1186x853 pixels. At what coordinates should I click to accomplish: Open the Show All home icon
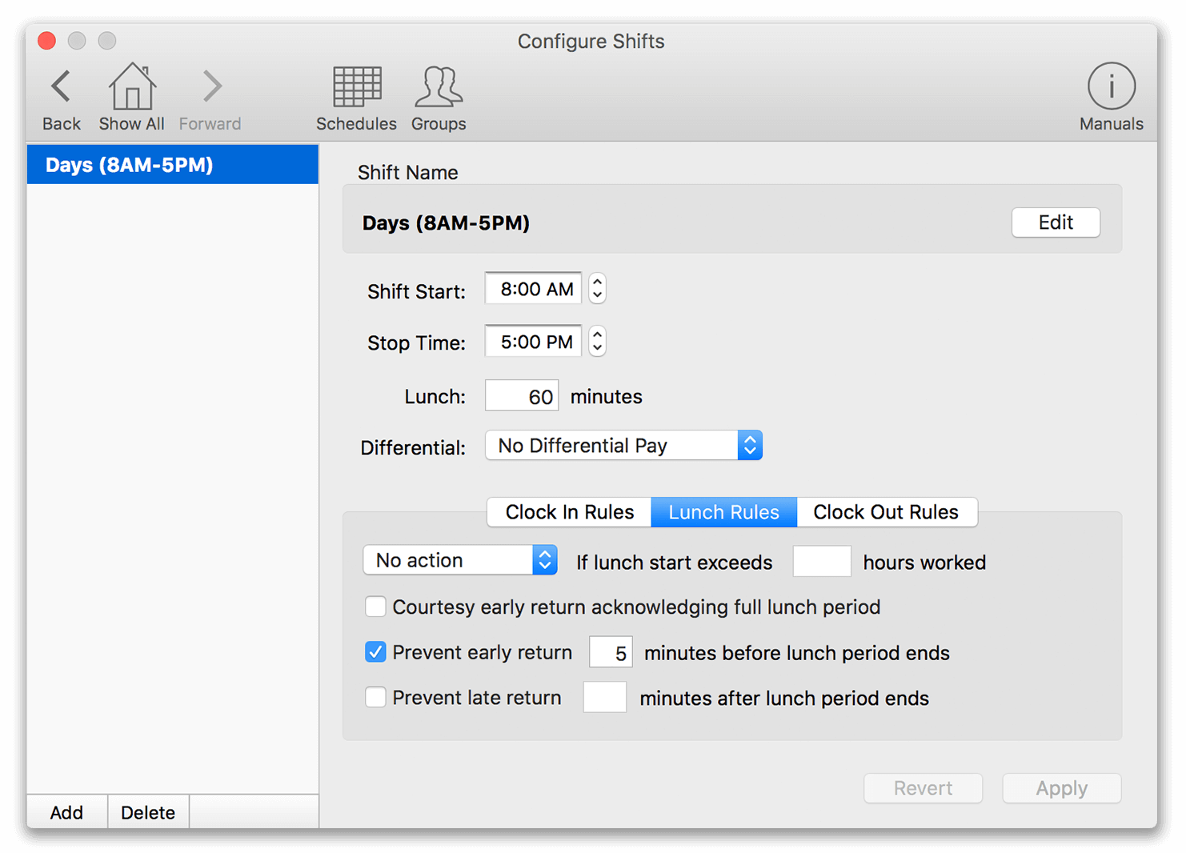(132, 87)
